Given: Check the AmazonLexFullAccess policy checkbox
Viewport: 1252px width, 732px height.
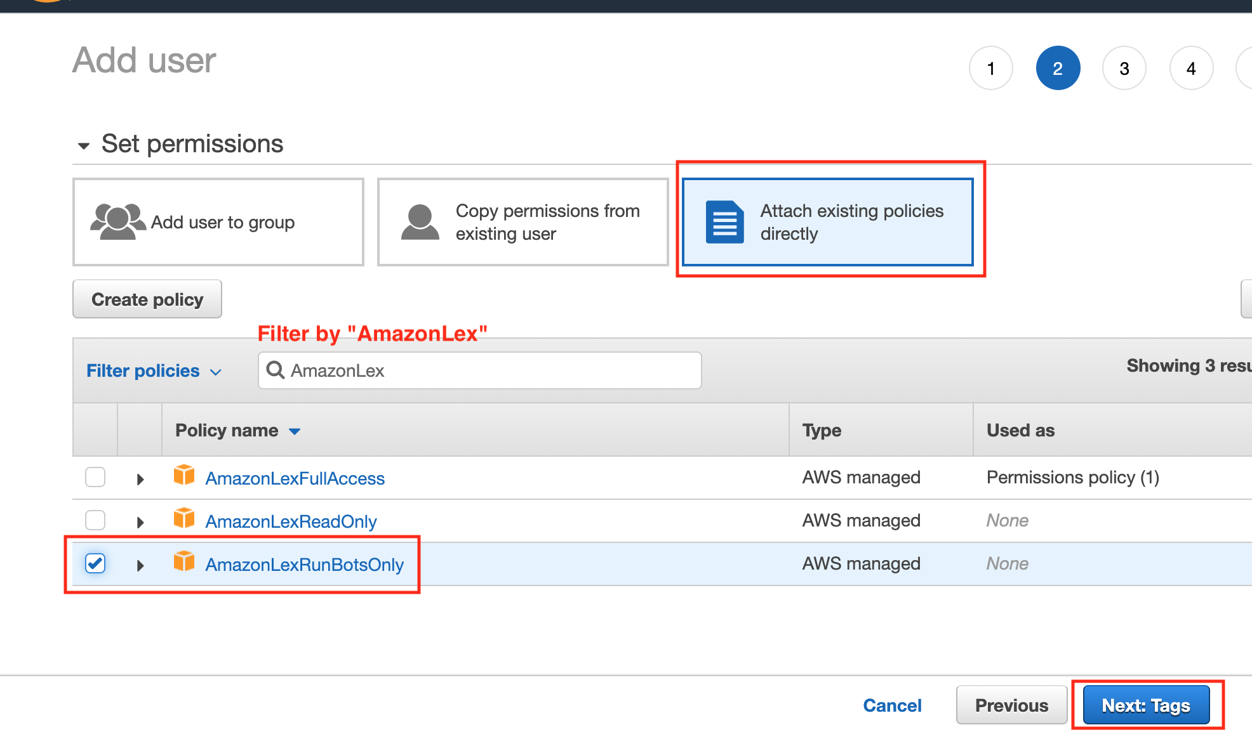Looking at the screenshot, I should [x=95, y=477].
